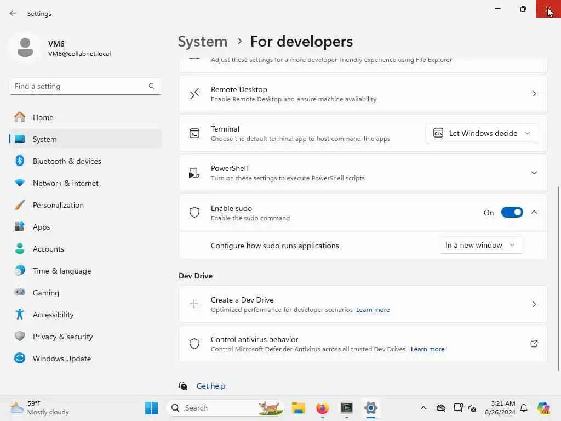Click the Remote Desktop icon
561x421 pixels.
click(x=194, y=94)
